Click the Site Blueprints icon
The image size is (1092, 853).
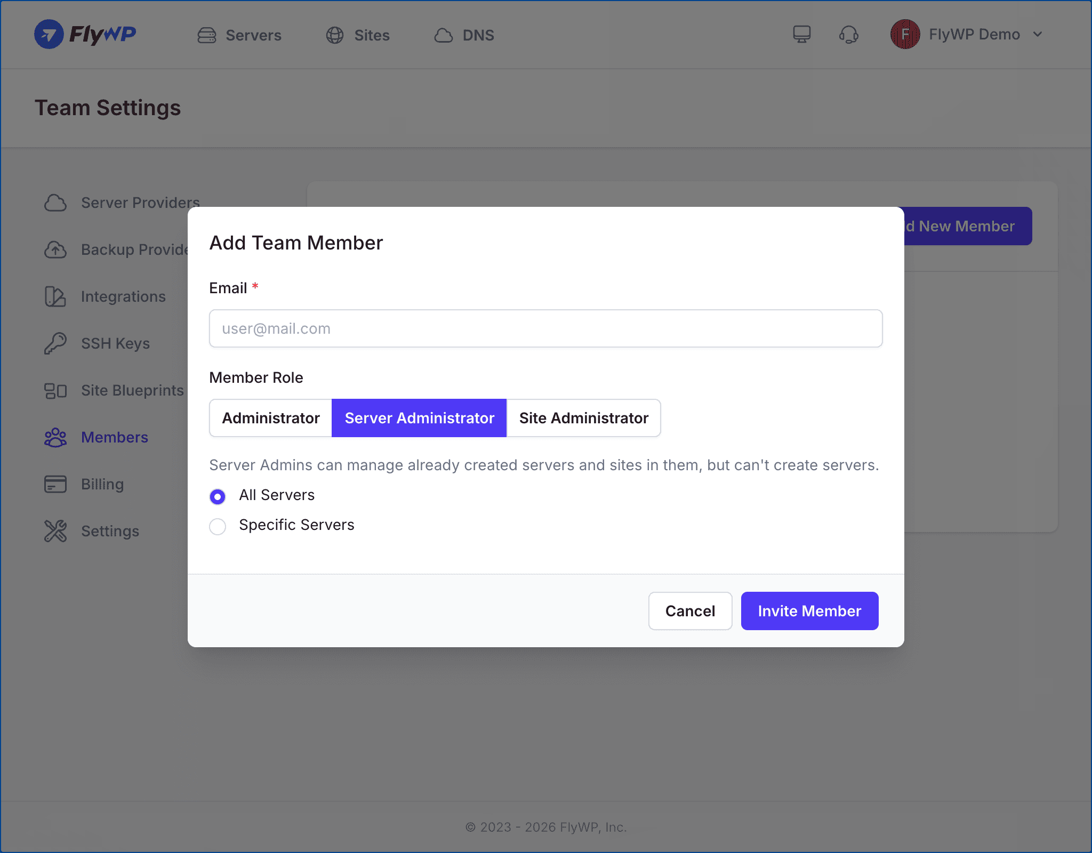55,391
